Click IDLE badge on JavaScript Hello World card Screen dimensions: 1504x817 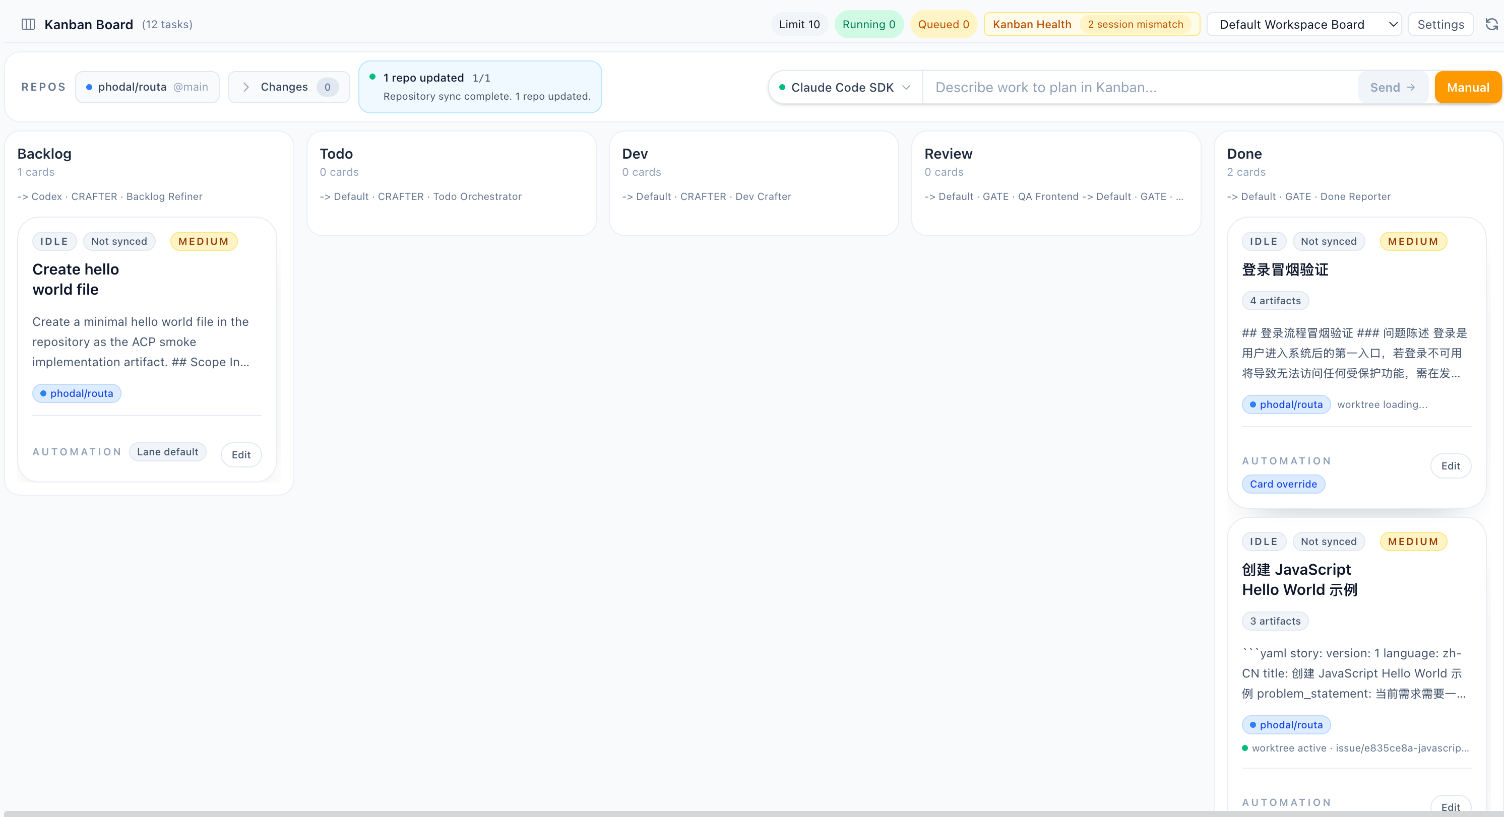tap(1264, 541)
